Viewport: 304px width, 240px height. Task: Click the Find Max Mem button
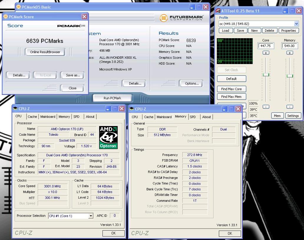[232, 97]
